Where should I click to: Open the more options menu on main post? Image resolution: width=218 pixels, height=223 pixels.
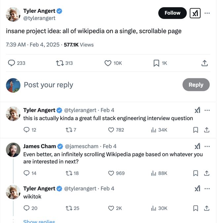(207, 13)
